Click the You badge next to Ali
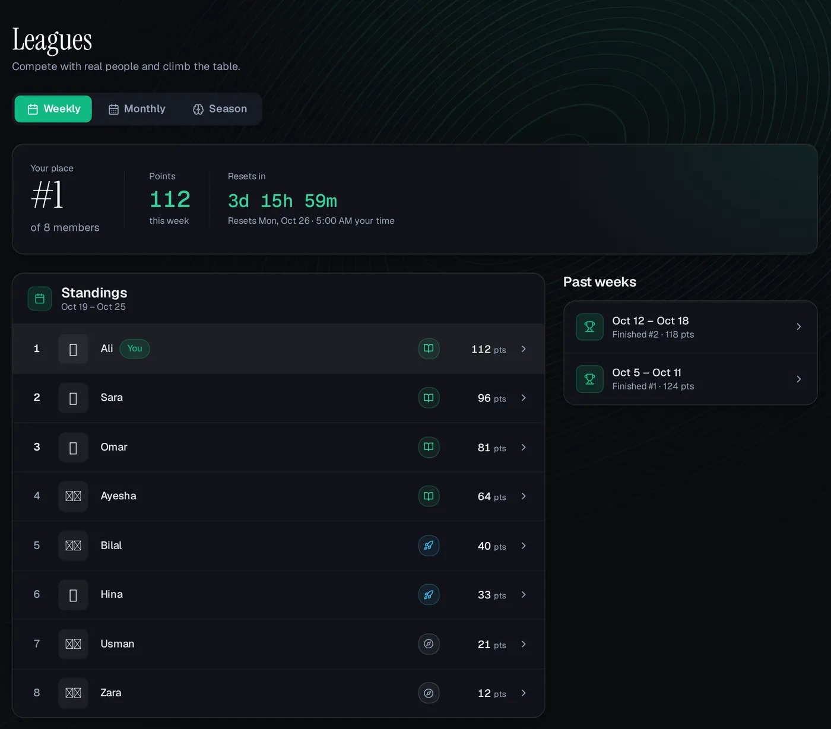831x729 pixels. coord(135,348)
